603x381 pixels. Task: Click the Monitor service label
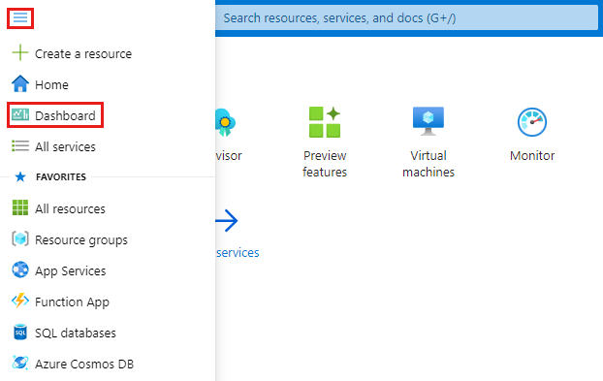click(532, 156)
